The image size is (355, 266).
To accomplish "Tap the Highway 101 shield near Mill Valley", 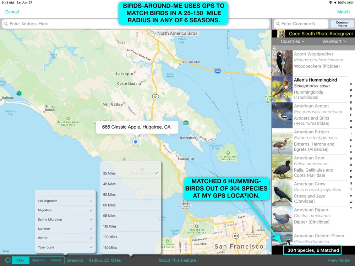I will [x=155, y=97].
